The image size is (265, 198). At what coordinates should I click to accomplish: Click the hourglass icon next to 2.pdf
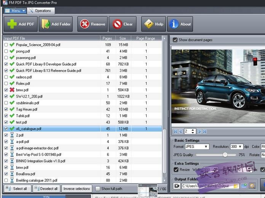12,135
